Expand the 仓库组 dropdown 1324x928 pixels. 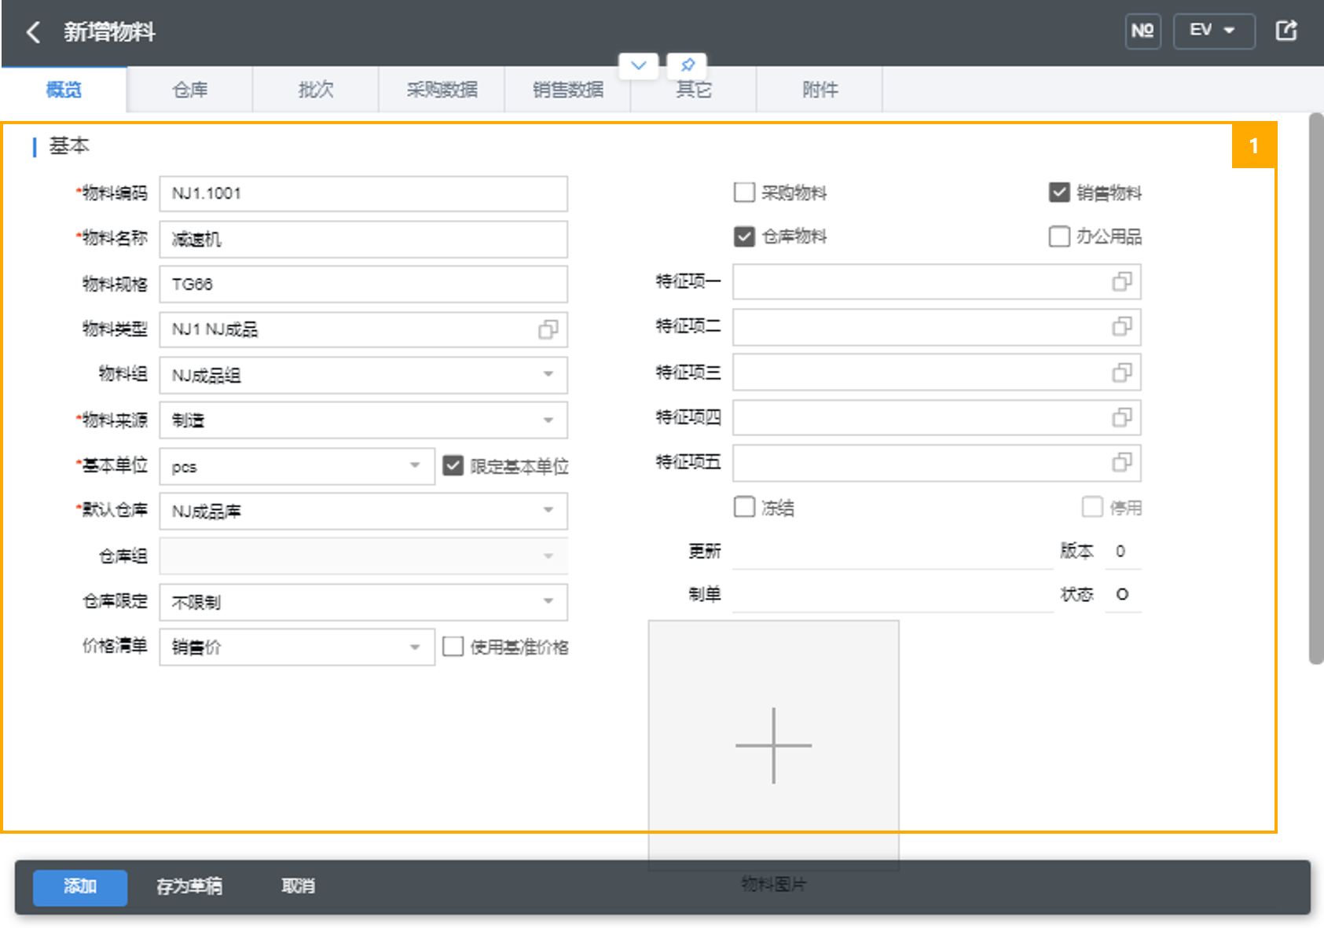(548, 556)
